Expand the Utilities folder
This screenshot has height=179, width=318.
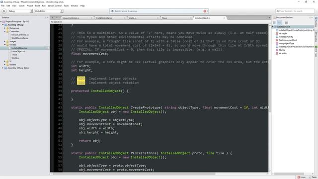coord(5,65)
